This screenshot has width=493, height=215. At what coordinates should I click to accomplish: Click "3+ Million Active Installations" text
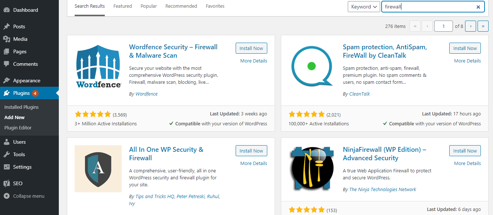[x=106, y=123]
